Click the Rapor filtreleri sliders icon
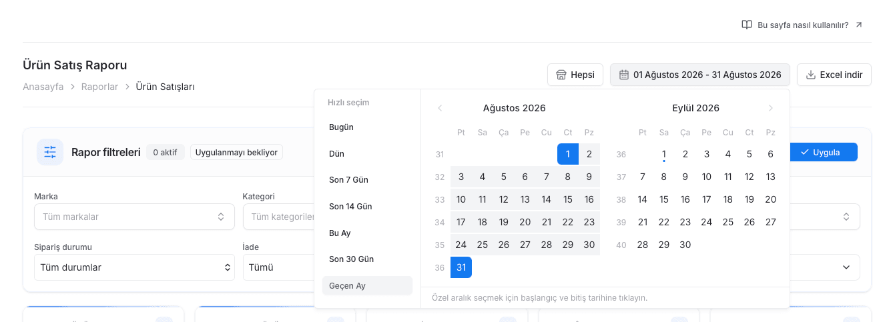Image resolution: width=889 pixels, height=322 pixels. pyautogui.click(x=50, y=152)
